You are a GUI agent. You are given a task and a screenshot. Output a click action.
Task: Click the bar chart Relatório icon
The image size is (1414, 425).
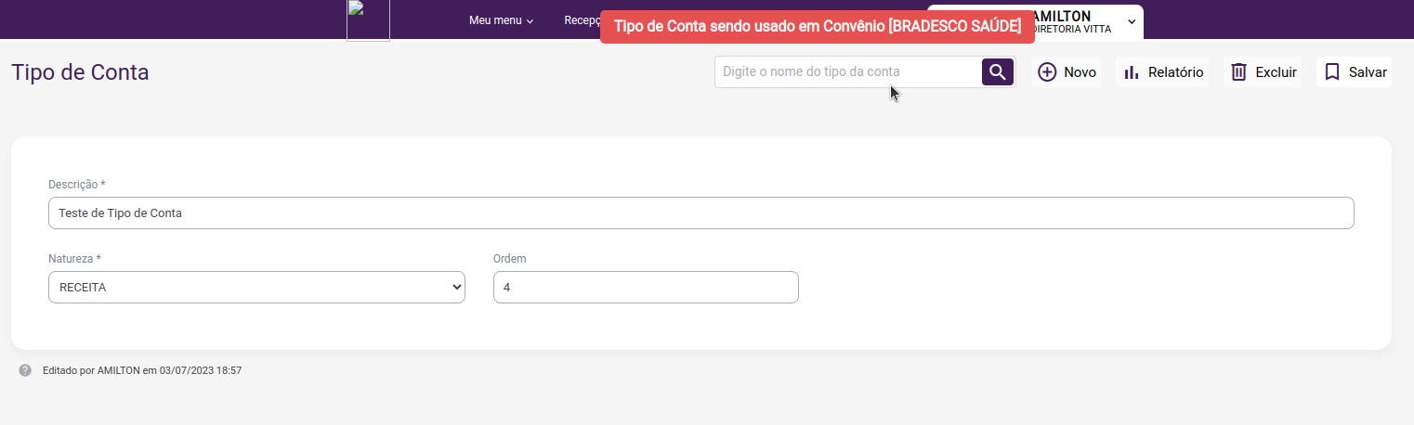1132,72
